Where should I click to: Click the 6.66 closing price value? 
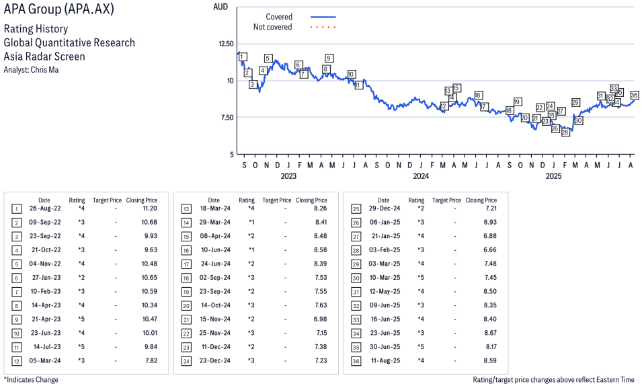[x=490, y=249]
